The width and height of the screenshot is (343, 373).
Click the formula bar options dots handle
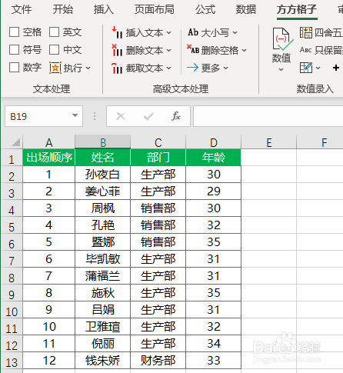point(95,116)
